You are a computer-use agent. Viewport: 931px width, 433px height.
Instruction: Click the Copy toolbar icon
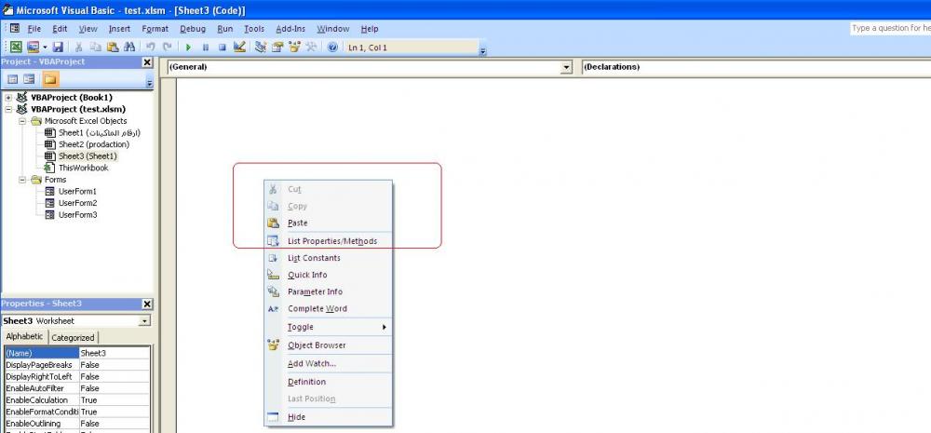[95, 47]
